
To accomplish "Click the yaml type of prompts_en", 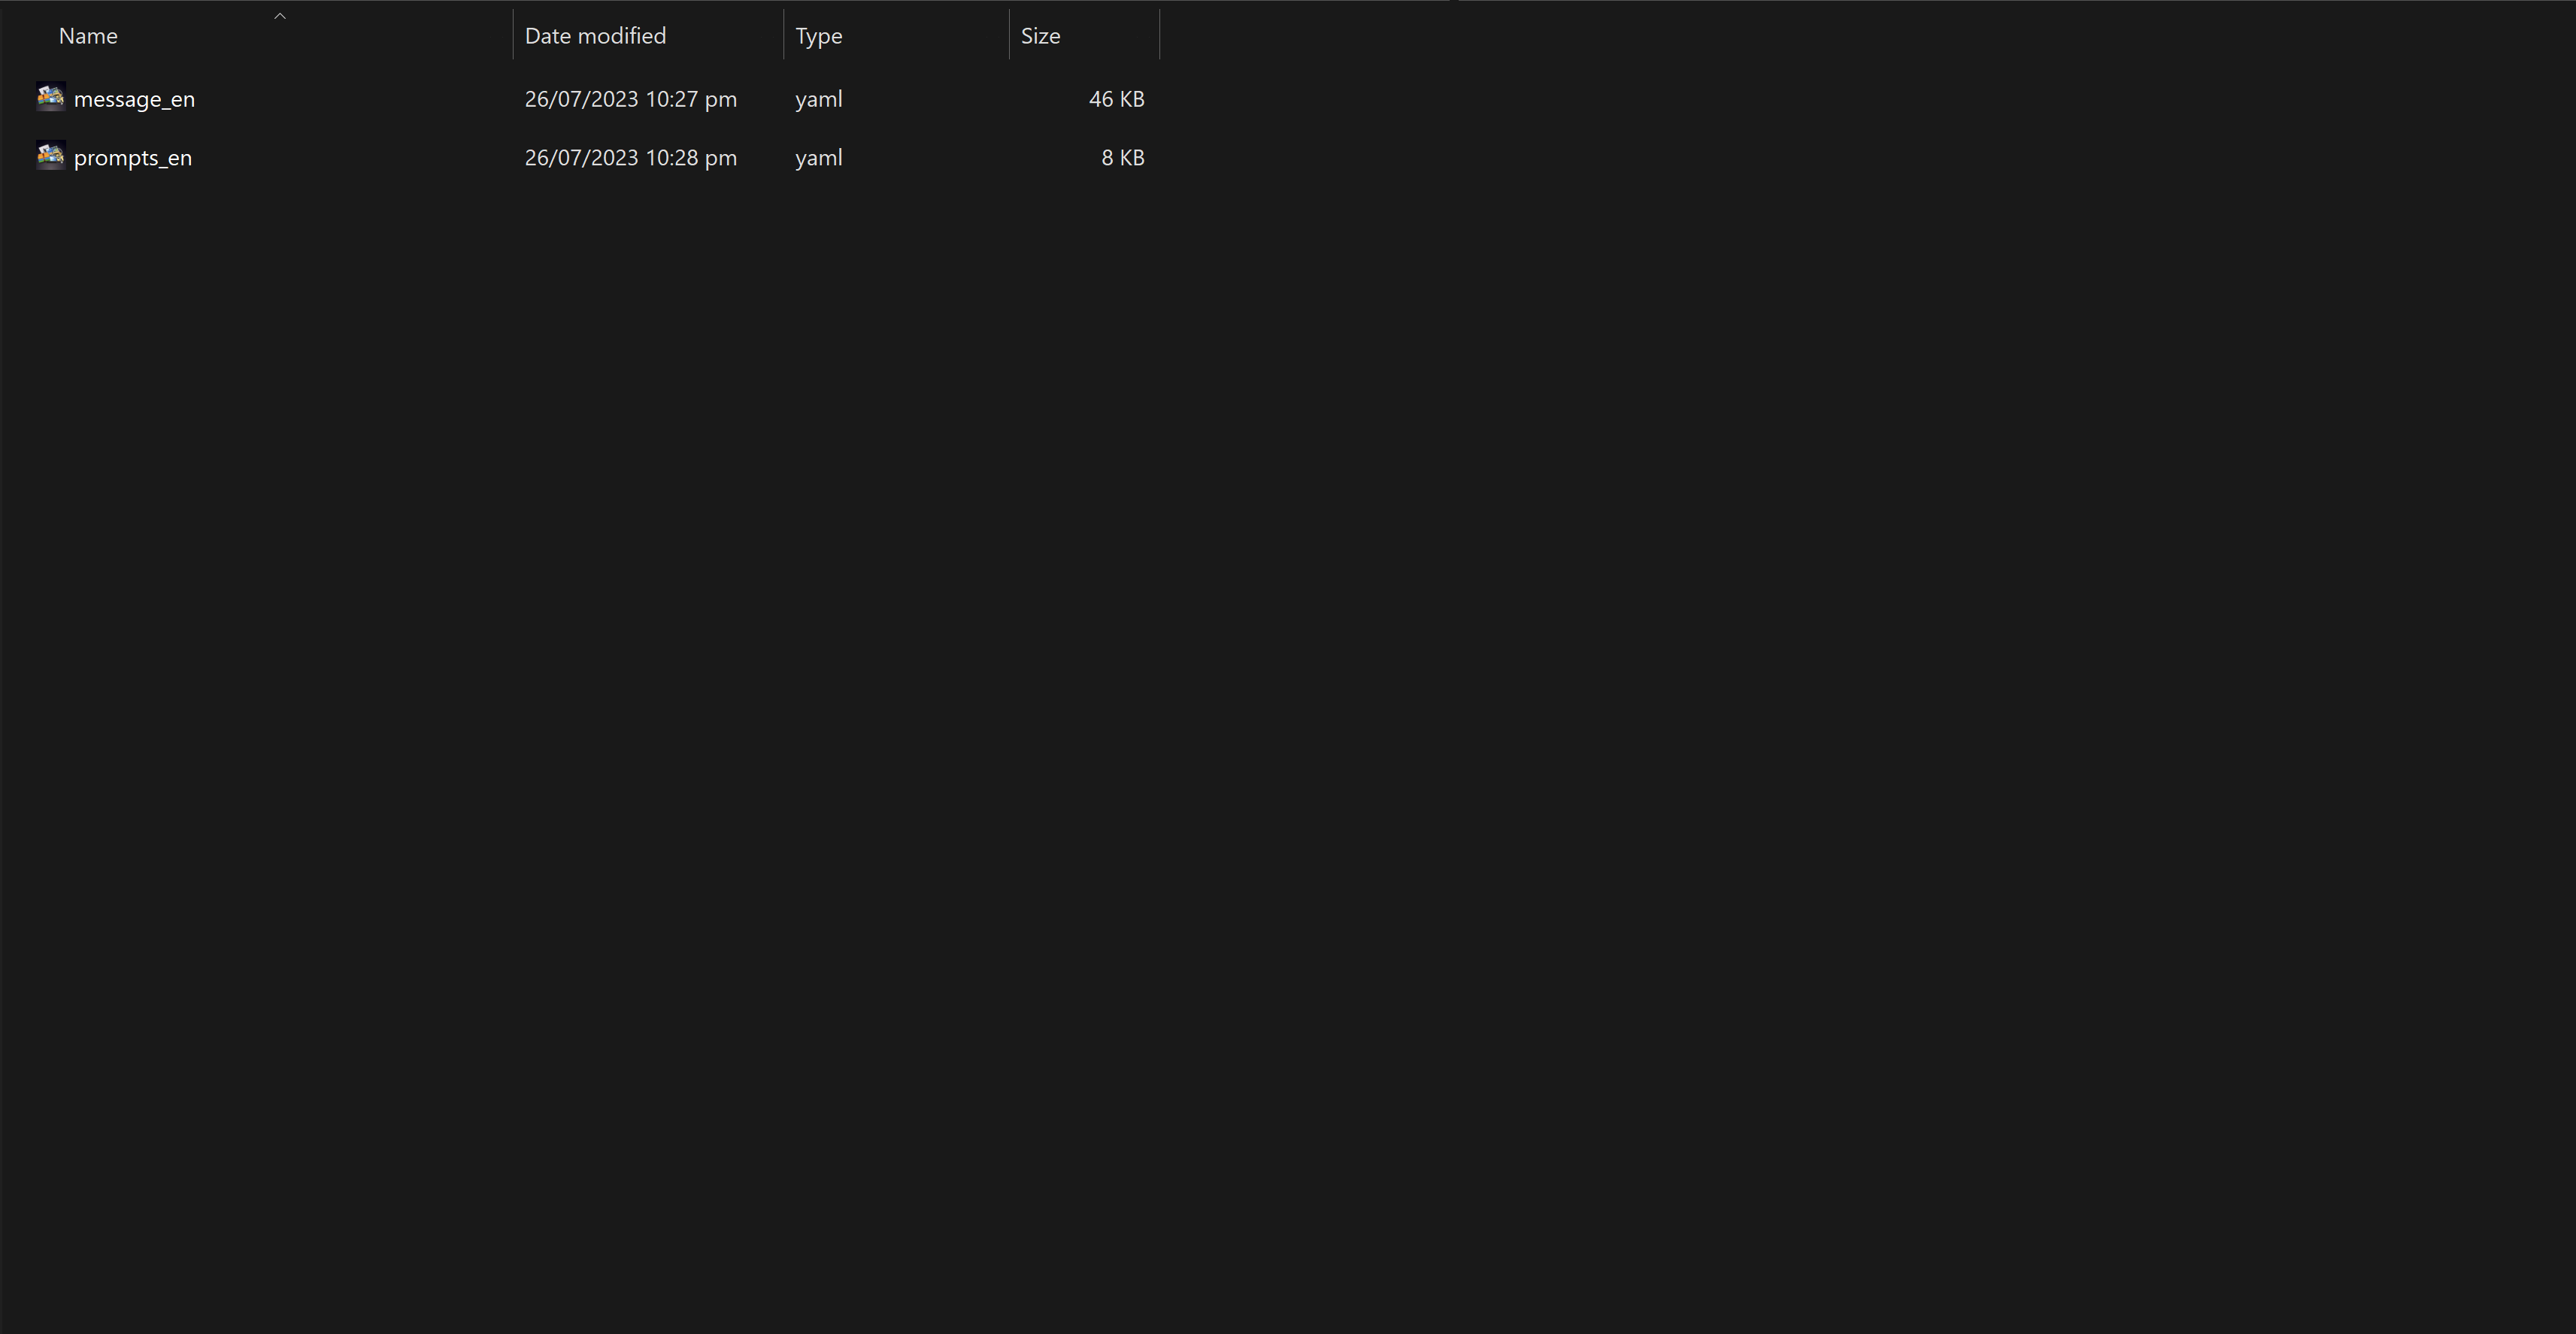I will click(x=818, y=158).
